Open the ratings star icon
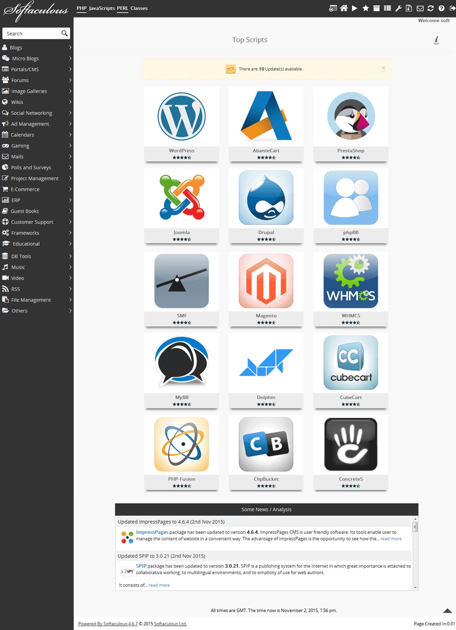This screenshot has height=630, width=456. (366, 8)
